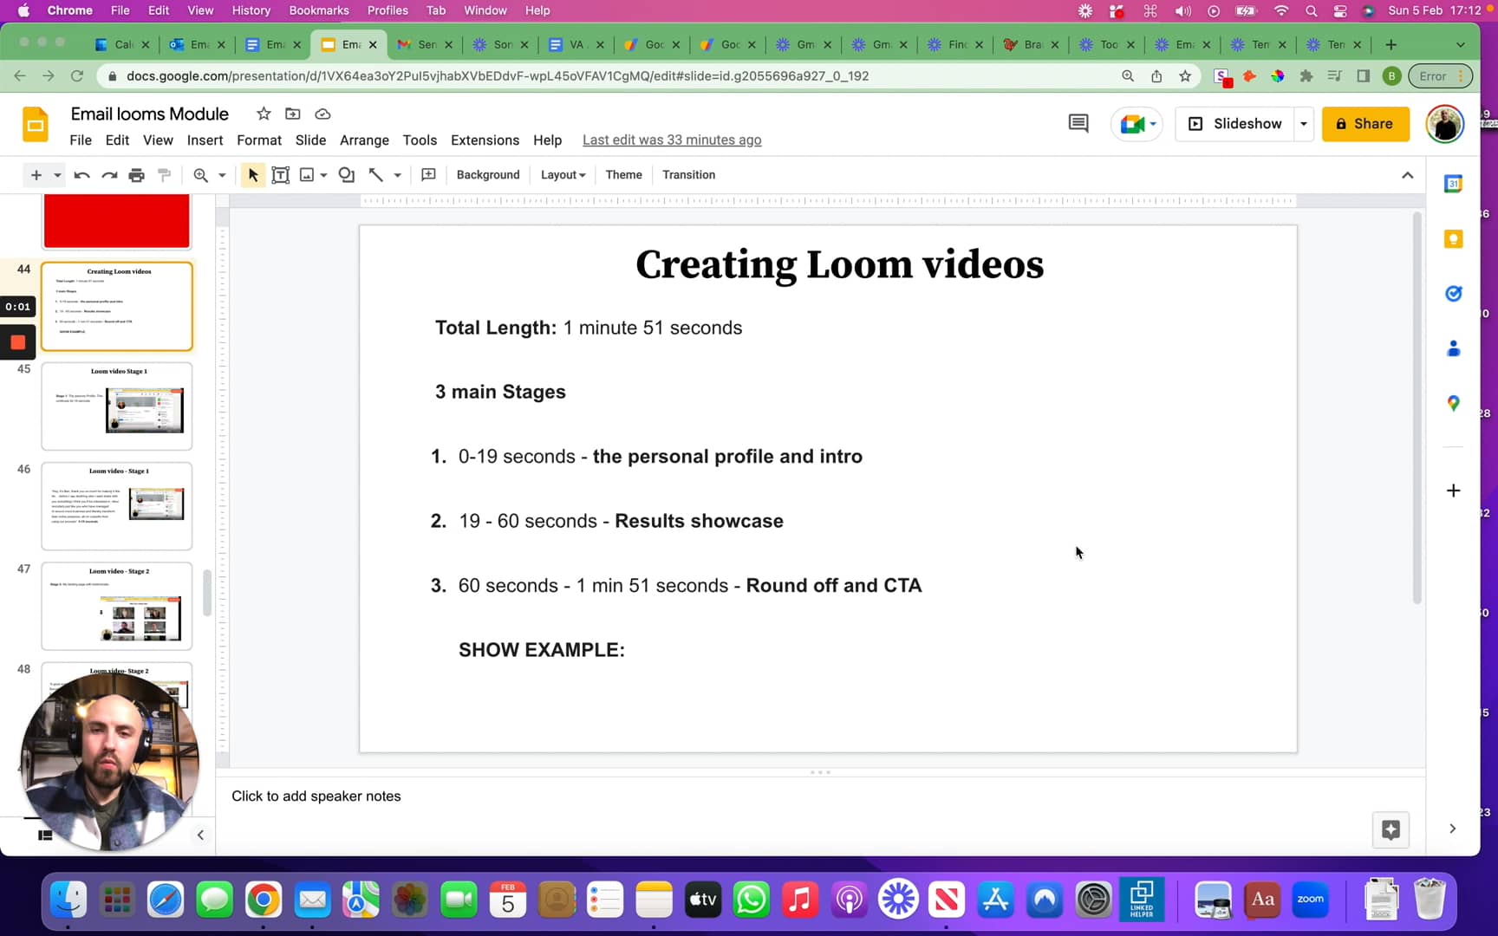This screenshot has width=1498, height=936.
Task: Select slide 47 thumbnail
Action: pos(116,606)
